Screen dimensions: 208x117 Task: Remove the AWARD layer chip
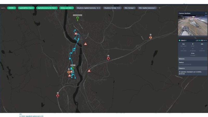(15, 8)
